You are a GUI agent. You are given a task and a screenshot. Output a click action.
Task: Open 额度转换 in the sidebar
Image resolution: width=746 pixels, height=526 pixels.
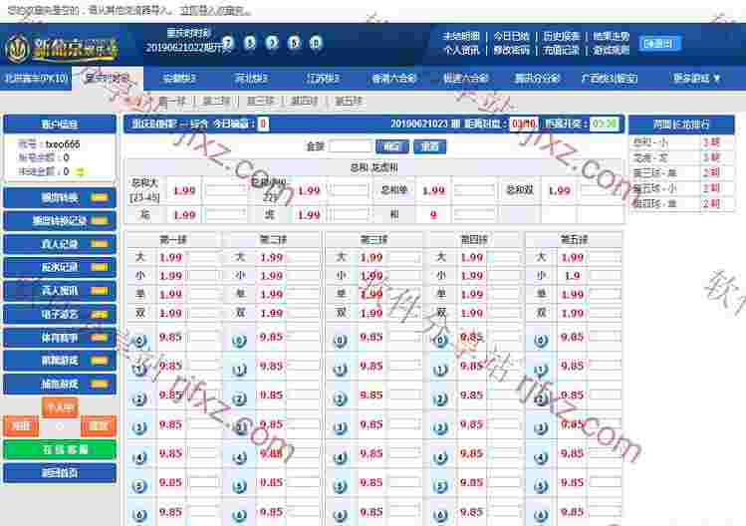point(59,197)
